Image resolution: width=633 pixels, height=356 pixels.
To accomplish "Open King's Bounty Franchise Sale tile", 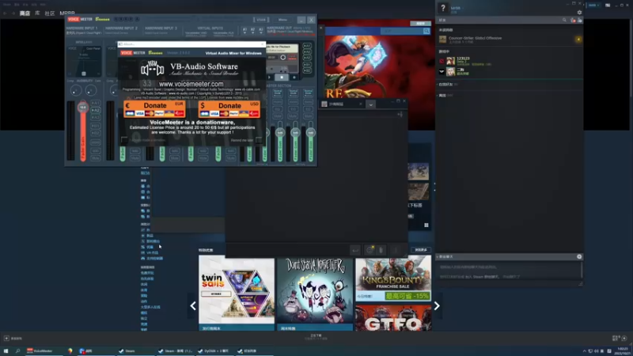I will [x=393, y=279].
